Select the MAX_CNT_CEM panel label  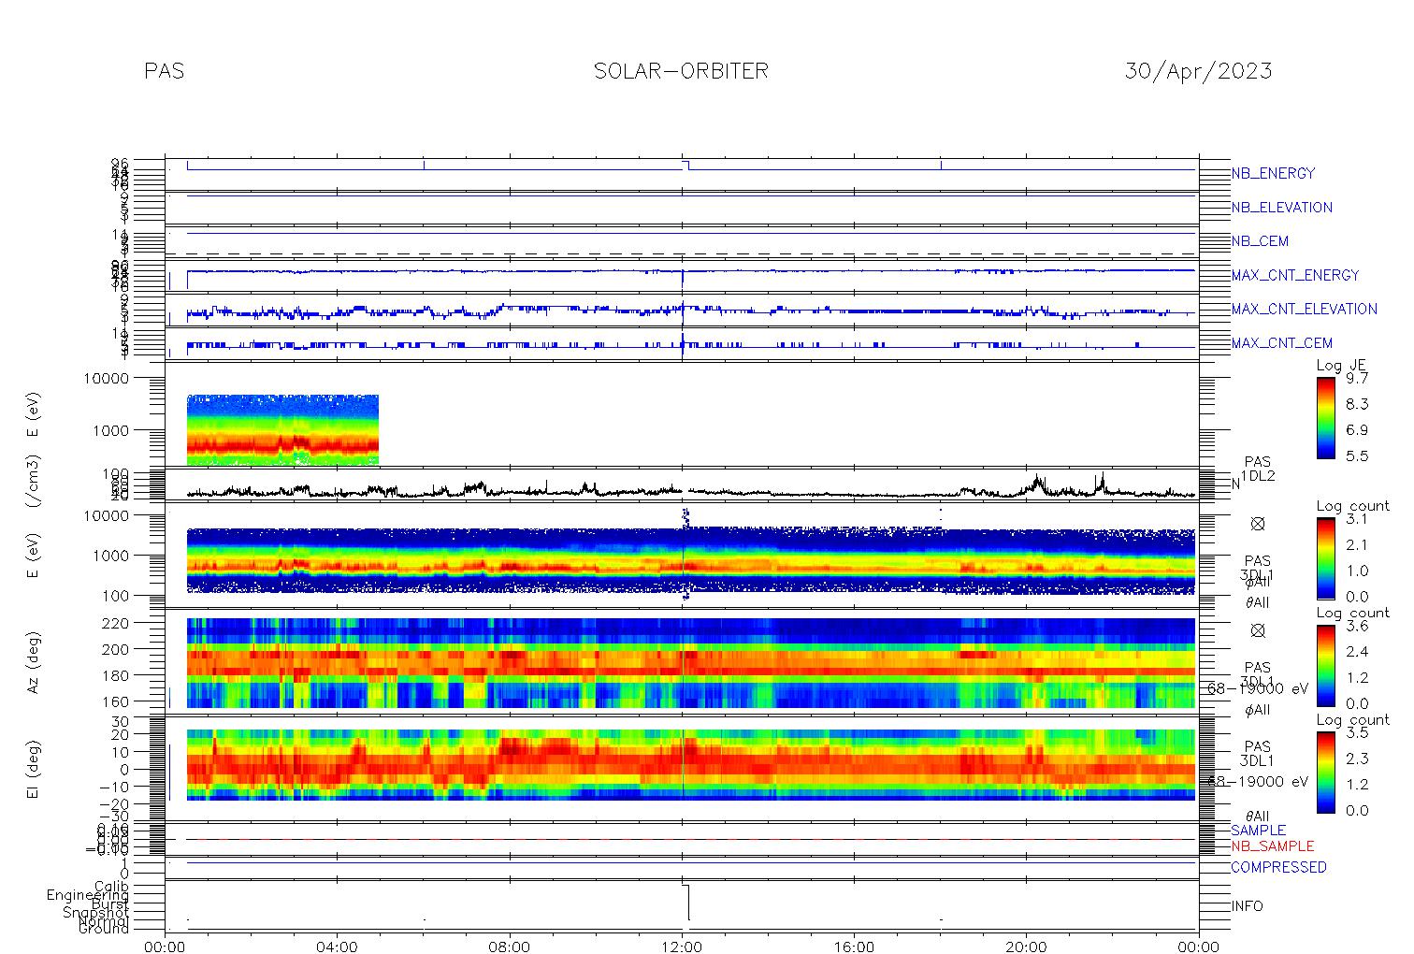[x=1282, y=343]
